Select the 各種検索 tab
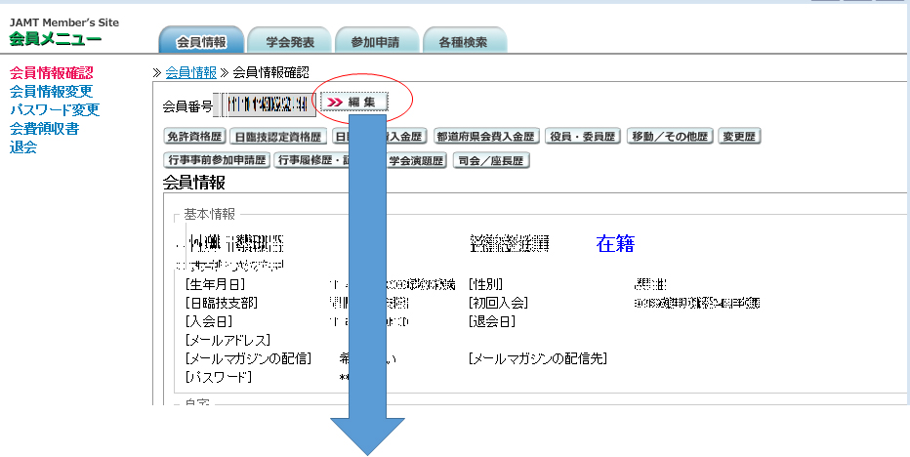The width and height of the screenshot is (910, 457). coord(465,42)
